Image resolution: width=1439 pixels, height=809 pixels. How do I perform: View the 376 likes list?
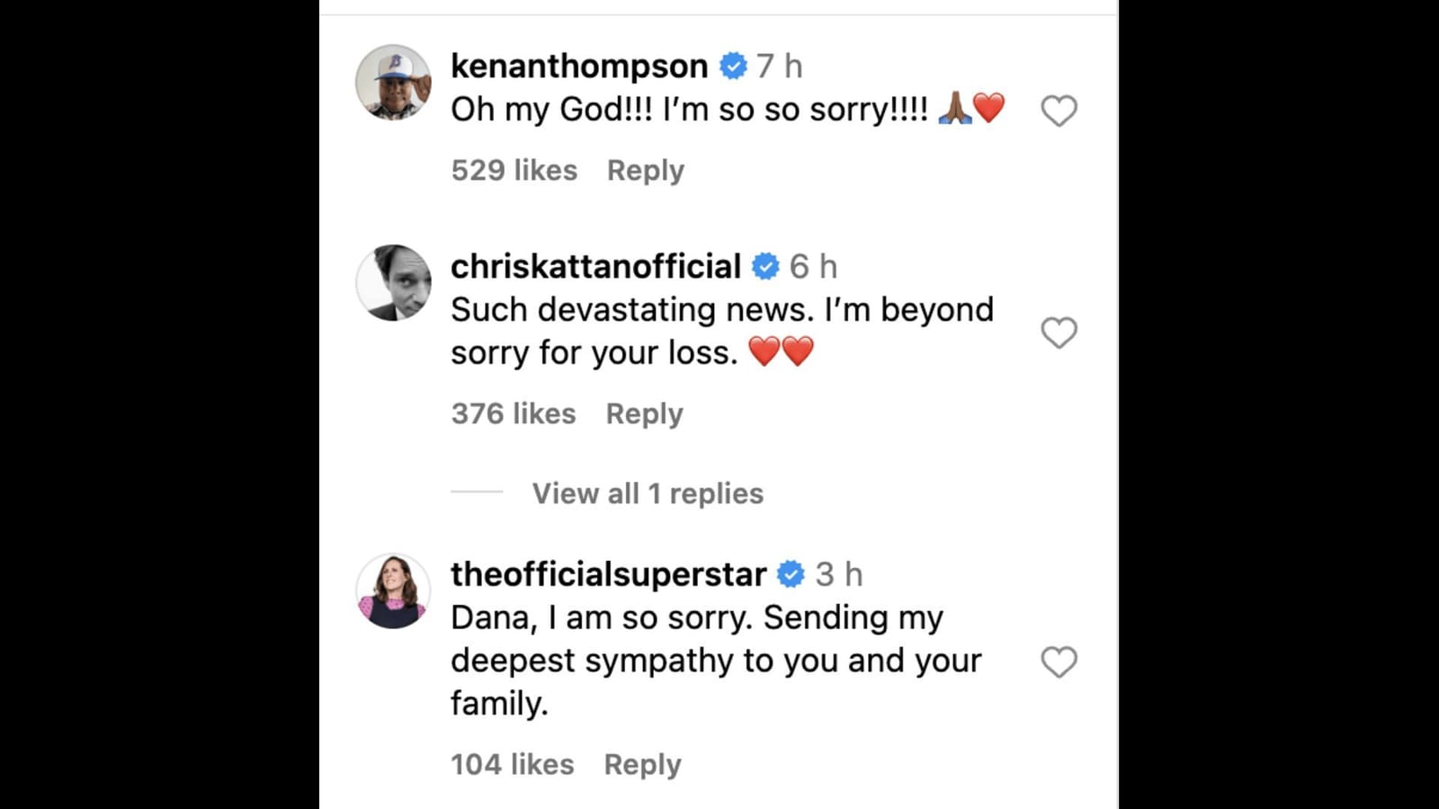[514, 413]
